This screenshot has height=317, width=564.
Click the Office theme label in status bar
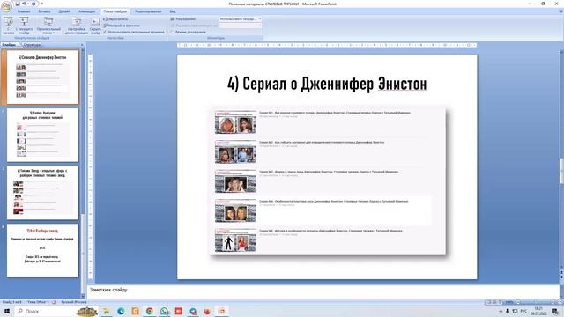[36, 302]
